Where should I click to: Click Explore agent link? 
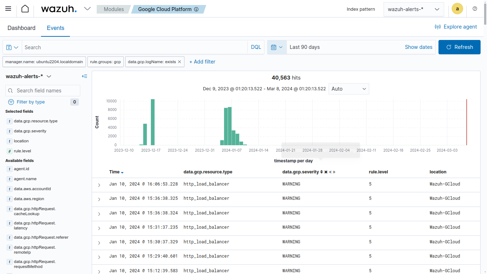coord(456,27)
